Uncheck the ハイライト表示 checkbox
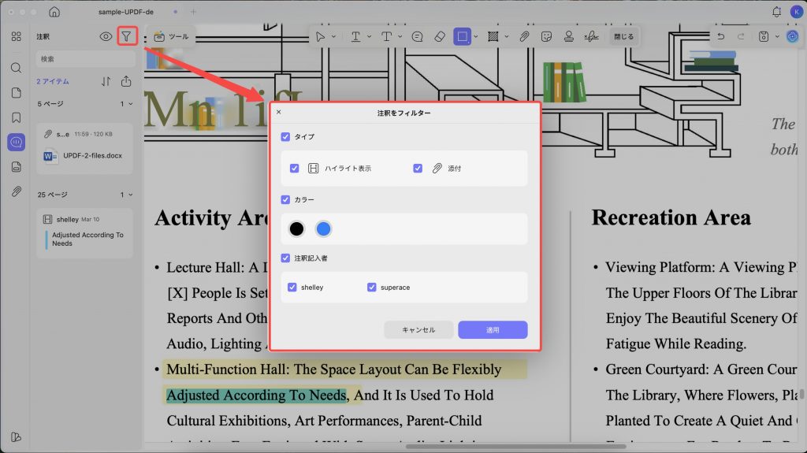 coord(295,169)
